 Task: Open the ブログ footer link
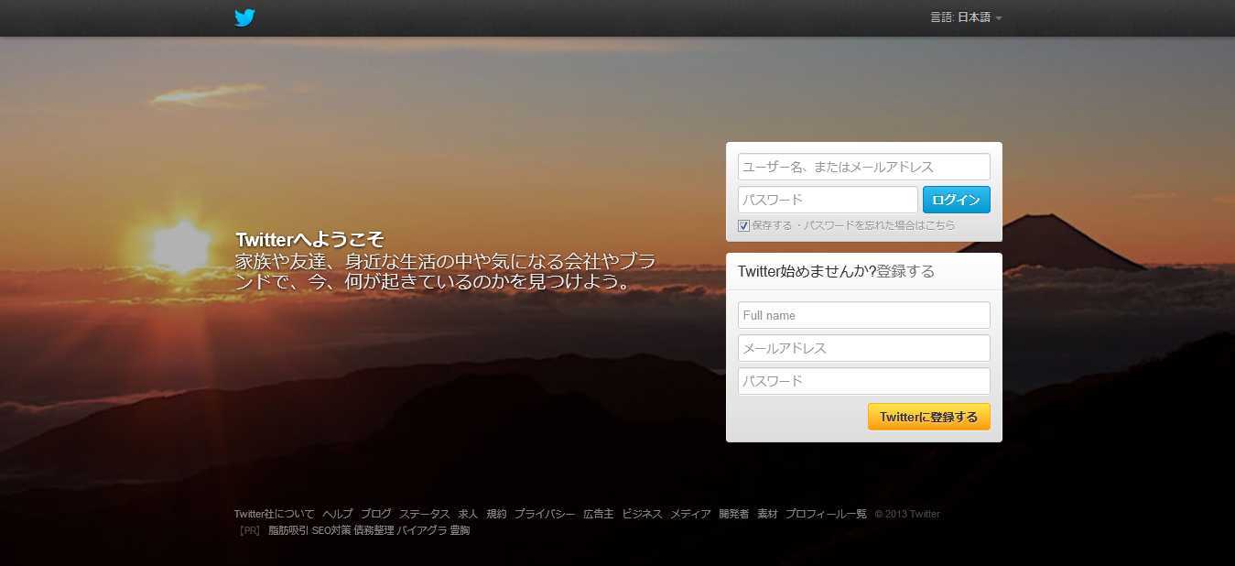coord(375,514)
